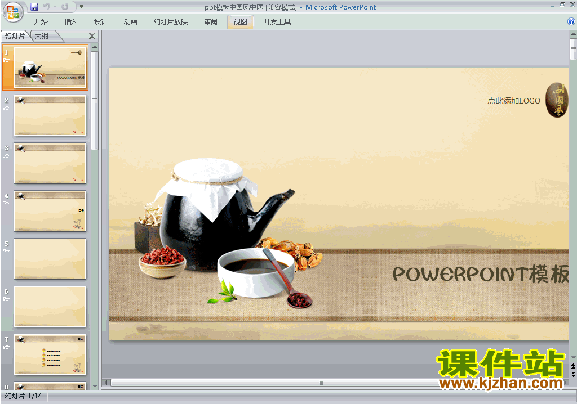577x404 pixels.
Task: Select the 视图 ribbon tab
Action: [x=240, y=22]
